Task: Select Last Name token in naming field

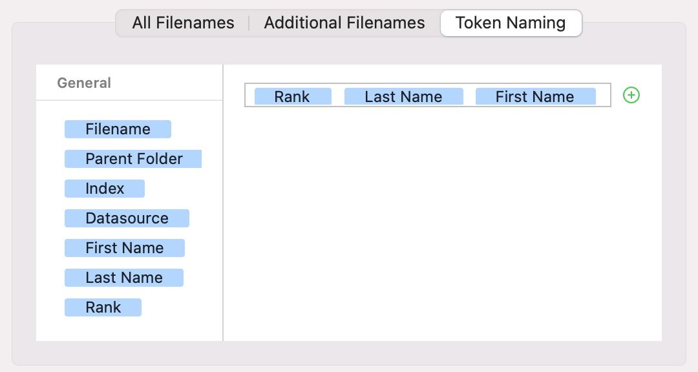Action: tap(403, 97)
